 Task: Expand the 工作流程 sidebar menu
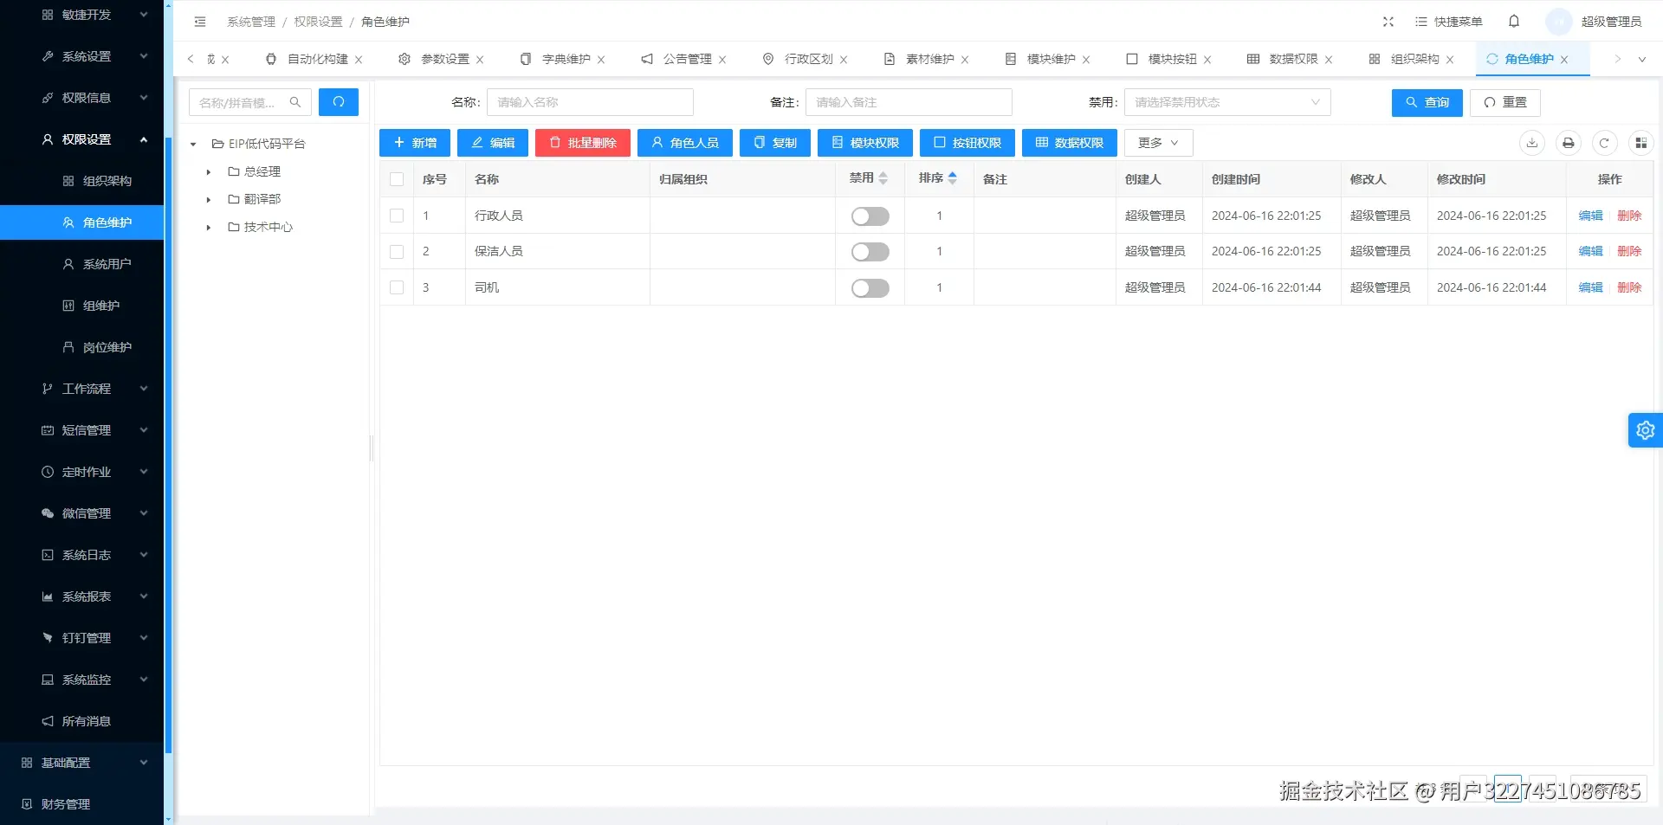point(82,389)
